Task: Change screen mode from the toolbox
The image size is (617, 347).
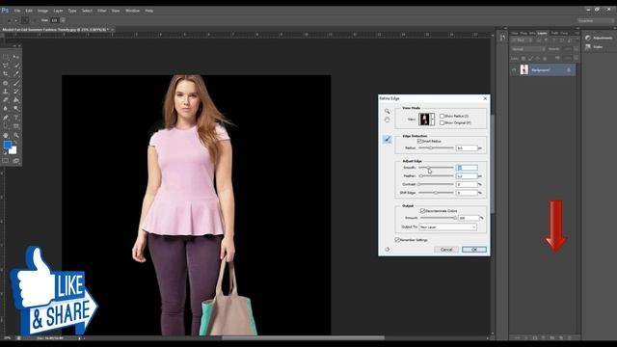Action: 16,161
